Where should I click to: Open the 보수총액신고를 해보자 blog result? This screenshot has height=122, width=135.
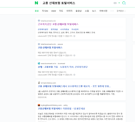pyautogui.click(x=74, y=86)
